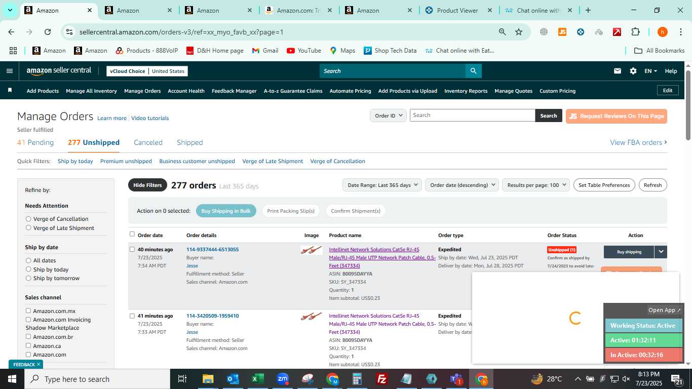Screen dimensions: 692x389
Task: Open the View FBA orders link
Action: (x=638, y=142)
